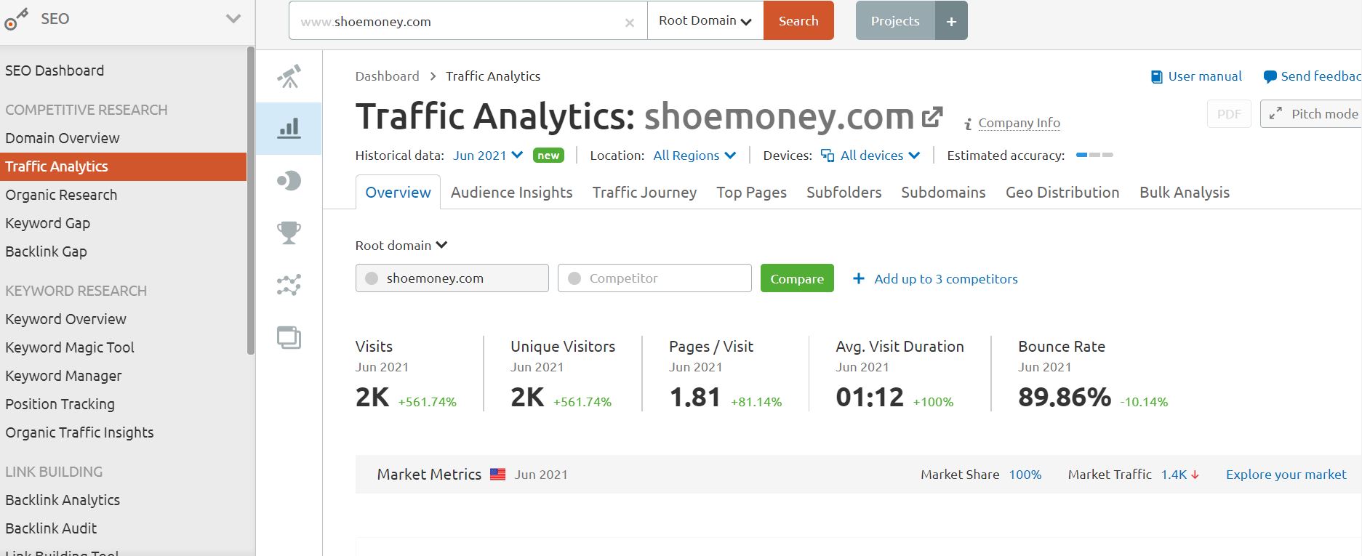Open Backlink Audit in the sidebar
The image size is (1362, 556).
point(51,528)
